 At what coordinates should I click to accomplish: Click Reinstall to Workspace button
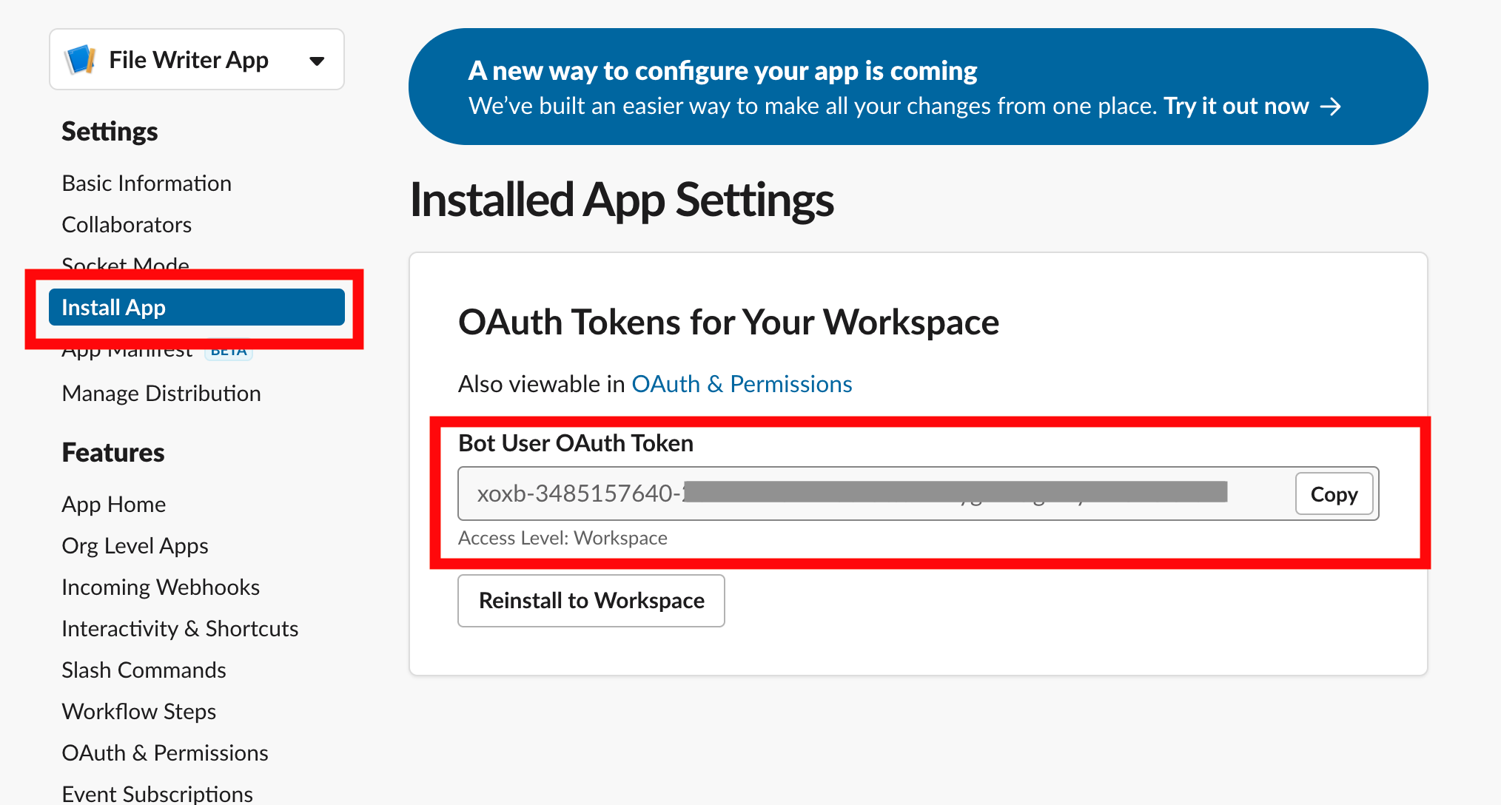(591, 601)
